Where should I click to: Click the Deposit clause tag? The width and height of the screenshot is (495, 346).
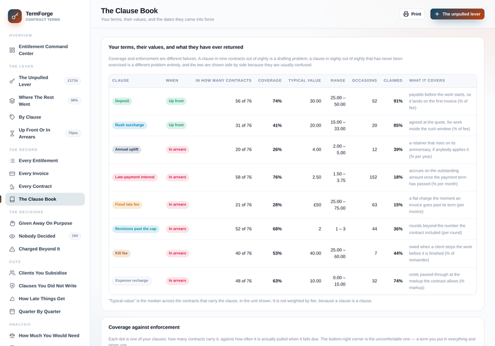pos(122,101)
